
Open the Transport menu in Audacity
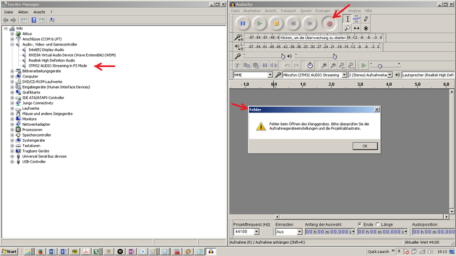pyautogui.click(x=288, y=11)
